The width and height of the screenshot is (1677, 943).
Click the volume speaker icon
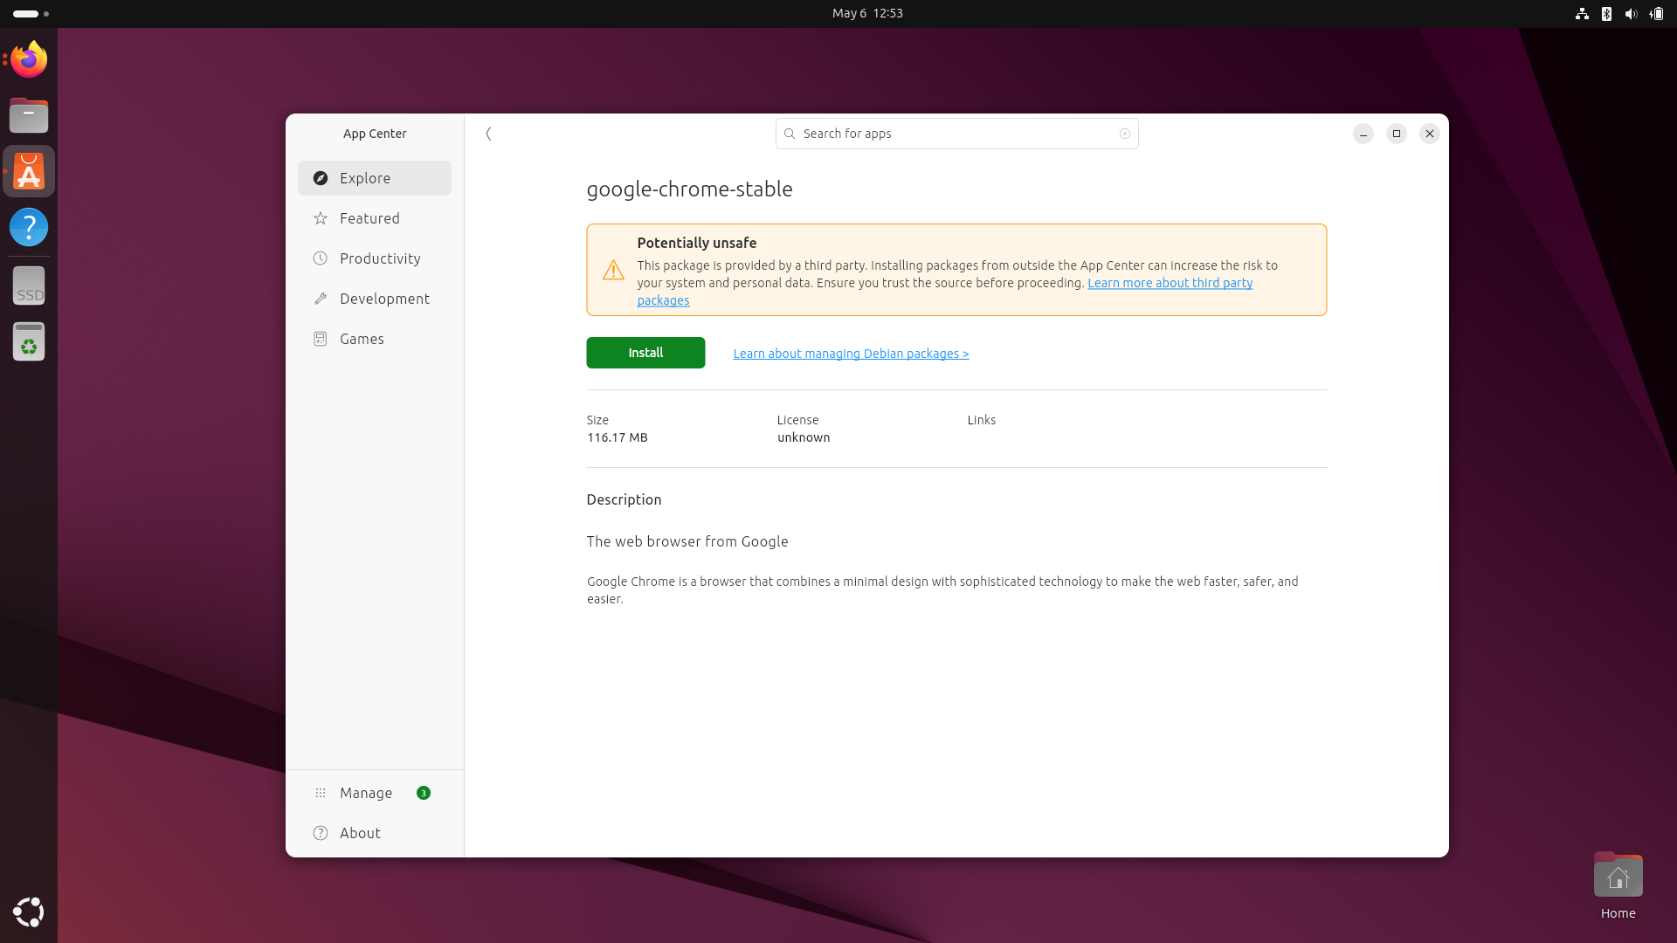coord(1631,13)
